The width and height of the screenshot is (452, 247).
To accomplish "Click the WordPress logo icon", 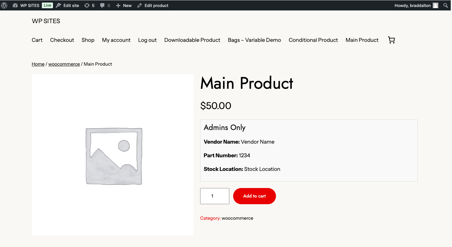I will [4, 5].
